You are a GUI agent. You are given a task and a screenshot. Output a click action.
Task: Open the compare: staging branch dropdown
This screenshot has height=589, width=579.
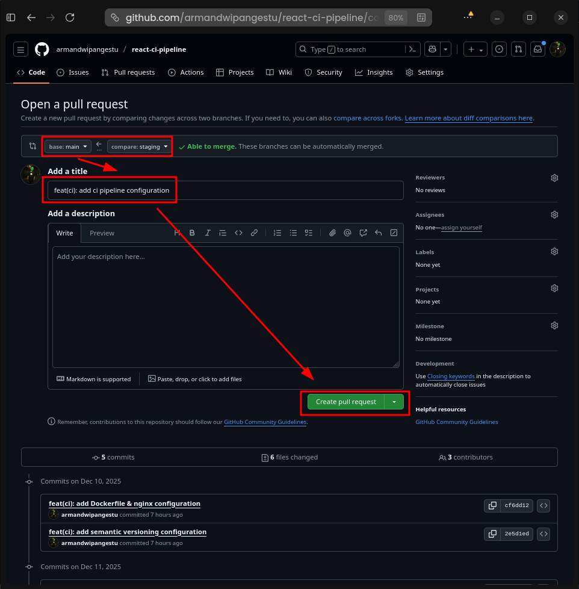[x=139, y=146]
